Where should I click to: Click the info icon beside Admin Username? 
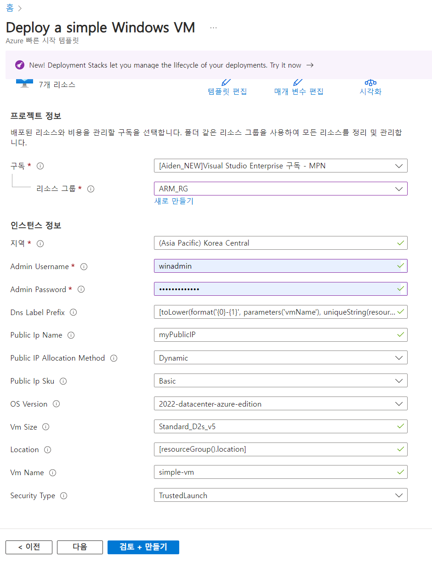tap(84, 267)
